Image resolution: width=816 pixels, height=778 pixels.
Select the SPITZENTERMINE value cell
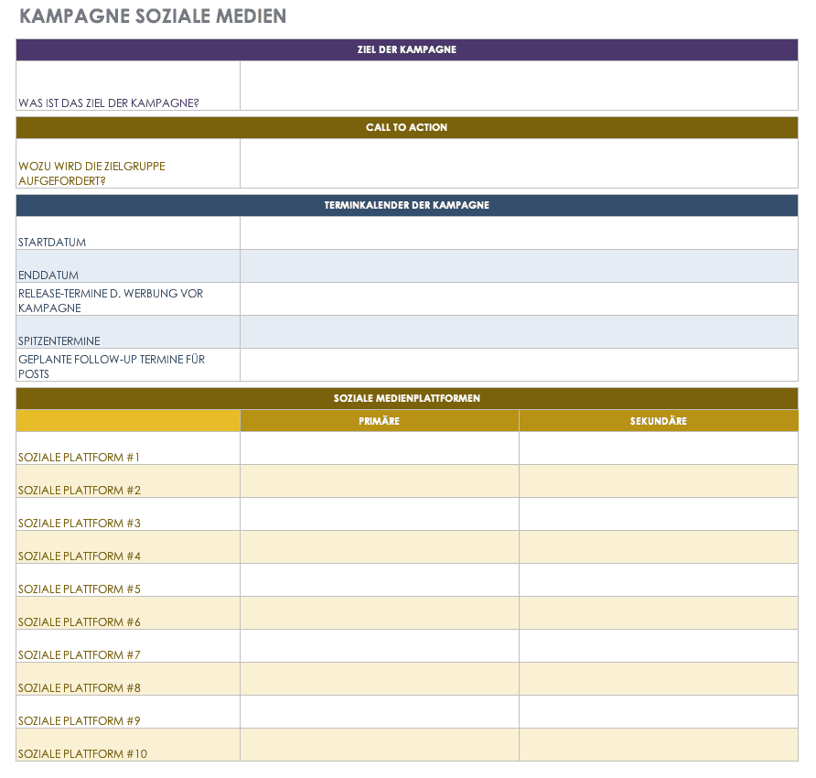click(x=519, y=332)
